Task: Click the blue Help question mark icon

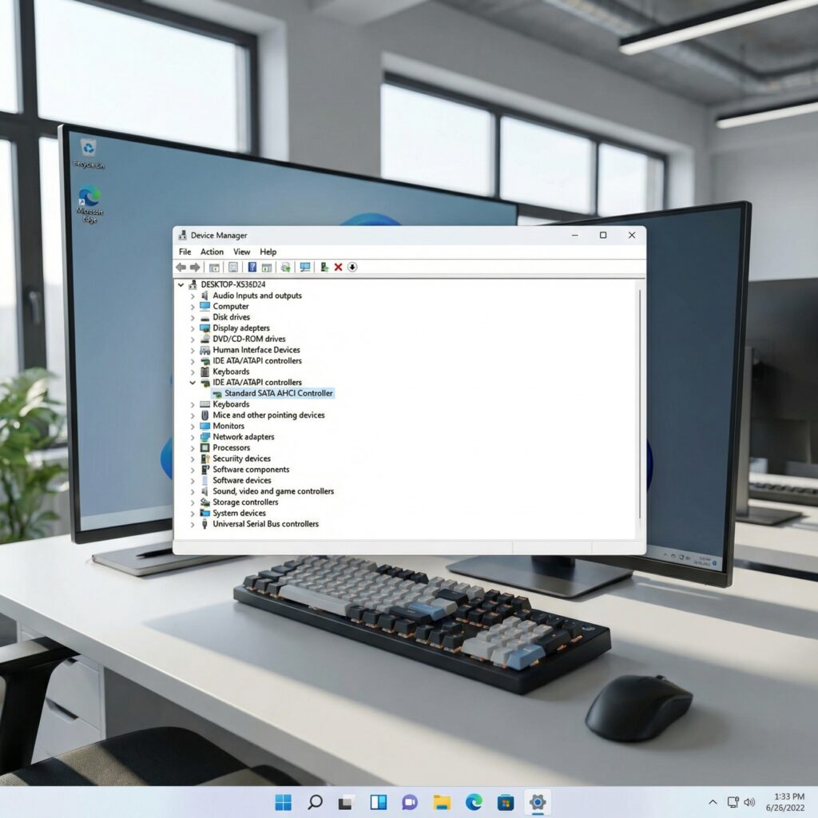Action: pyautogui.click(x=252, y=267)
